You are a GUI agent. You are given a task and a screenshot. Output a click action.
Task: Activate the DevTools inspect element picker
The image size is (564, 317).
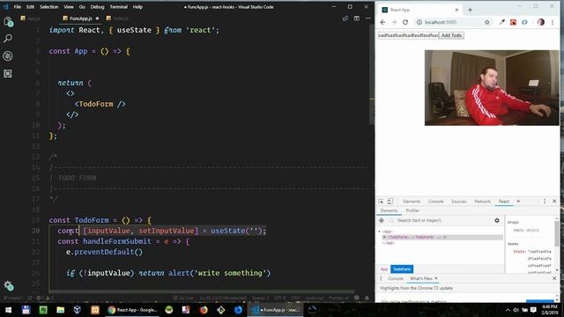[381, 202]
